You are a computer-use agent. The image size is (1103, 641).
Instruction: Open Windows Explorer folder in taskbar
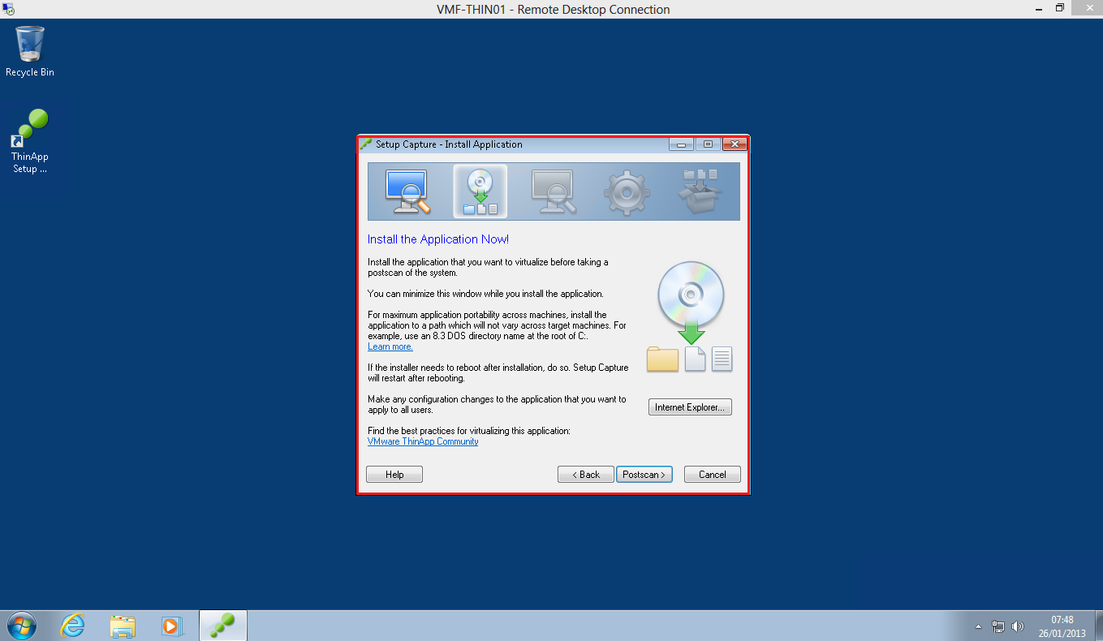pyautogui.click(x=123, y=626)
